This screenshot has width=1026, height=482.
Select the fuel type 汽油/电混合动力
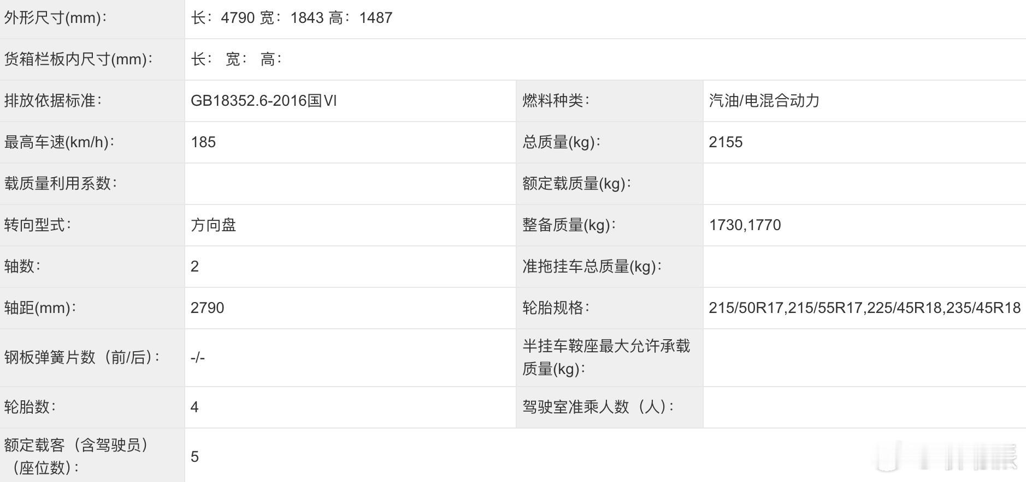[x=764, y=101]
